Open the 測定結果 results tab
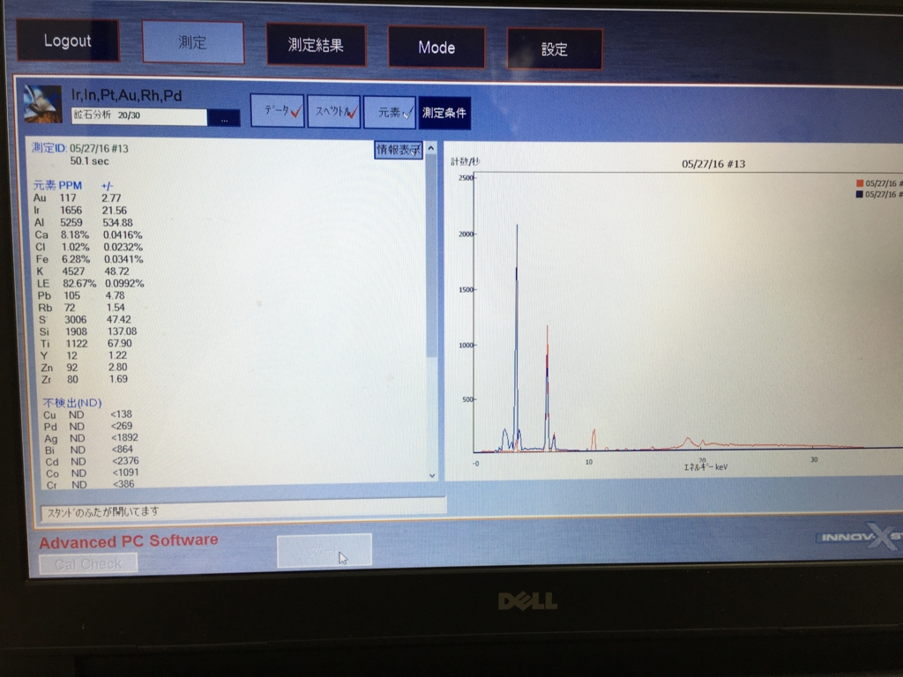Screen dimensions: 903x677 (316, 44)
